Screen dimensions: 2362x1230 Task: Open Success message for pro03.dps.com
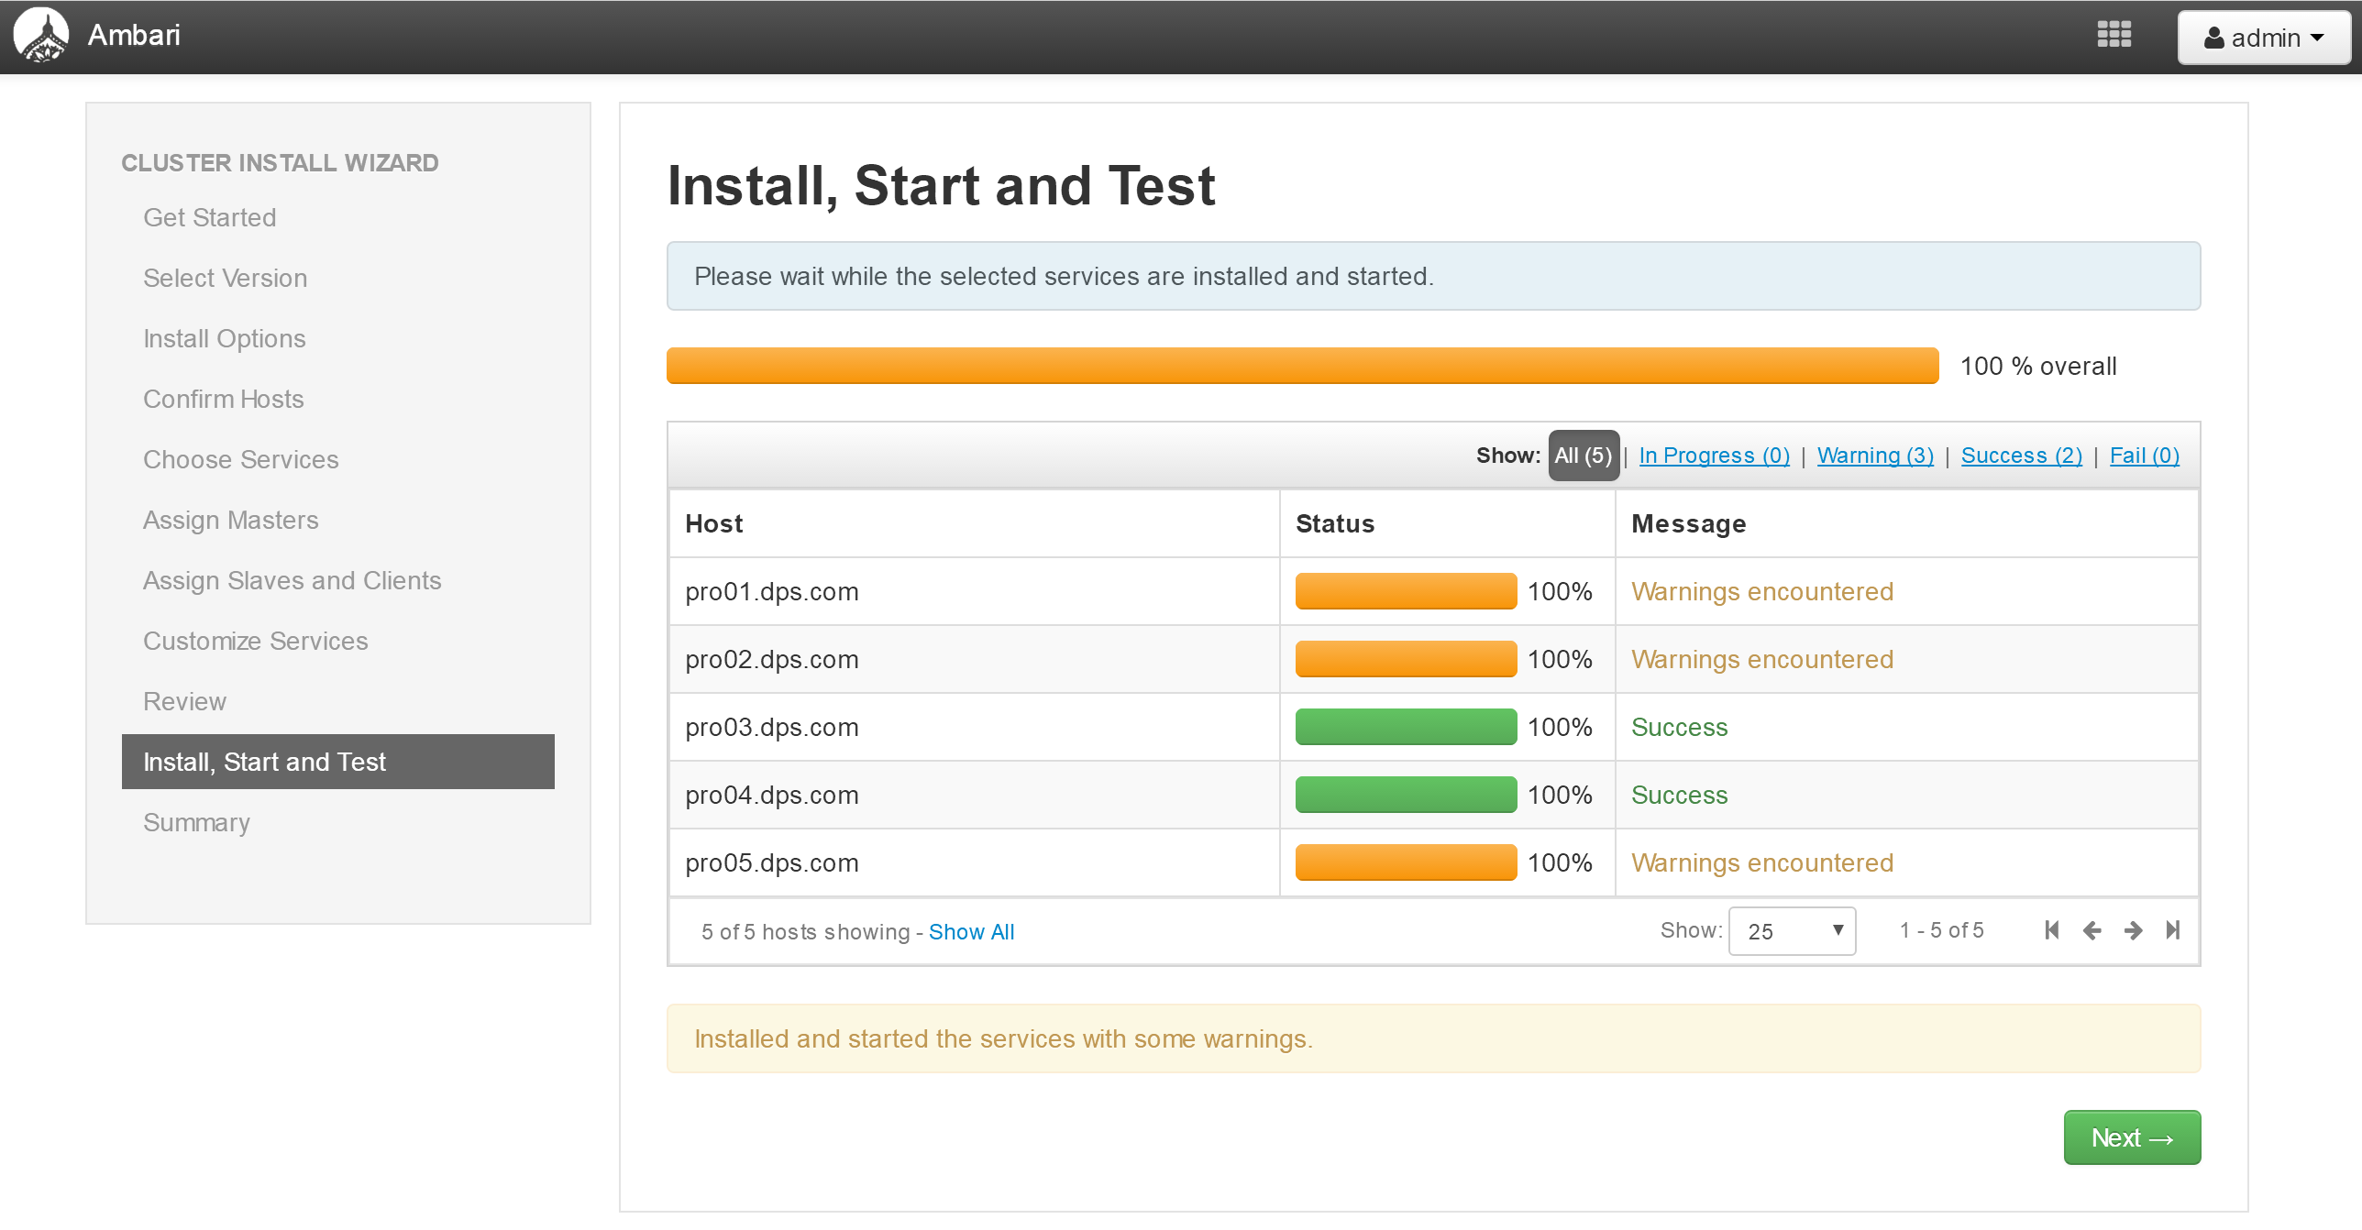[1679, 727]
